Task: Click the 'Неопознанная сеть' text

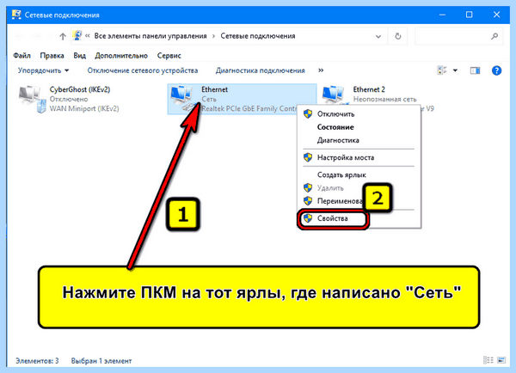Action: 384,99
